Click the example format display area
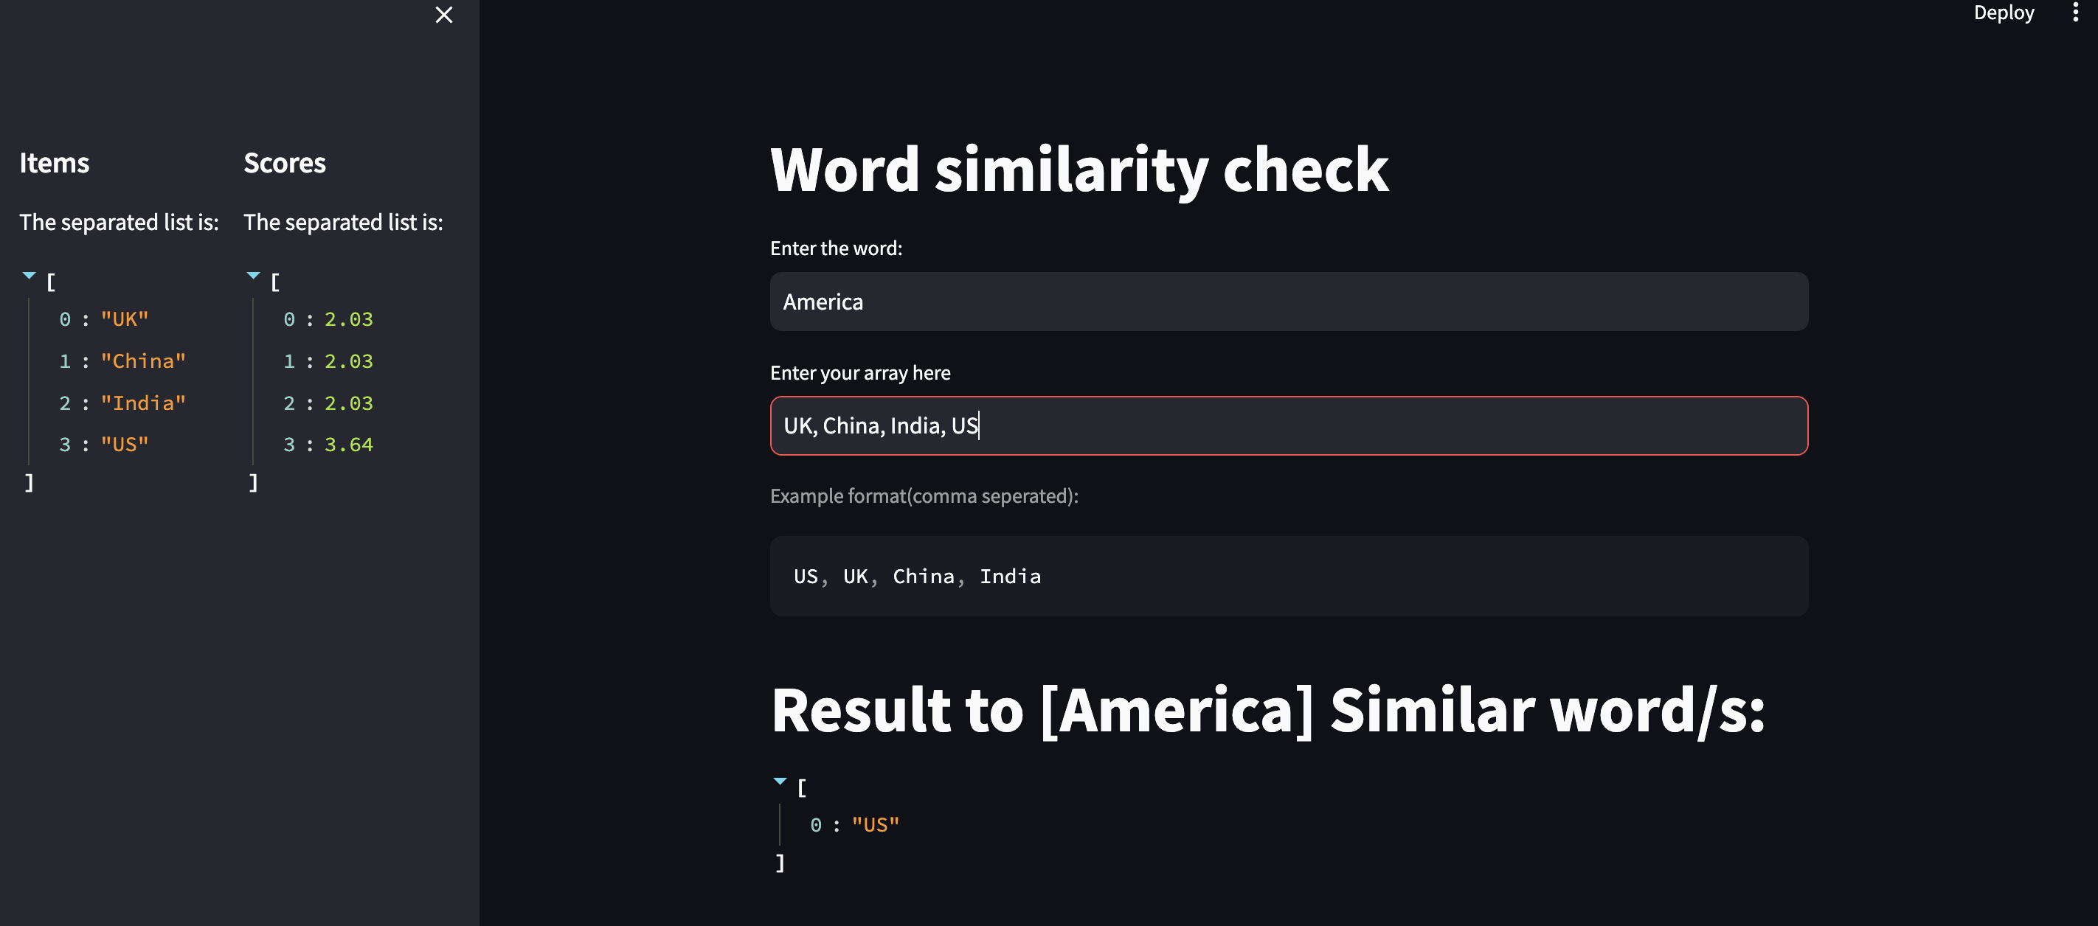Image resolution: width=2098 pixels, height=926 pixels. [1289, 575]
